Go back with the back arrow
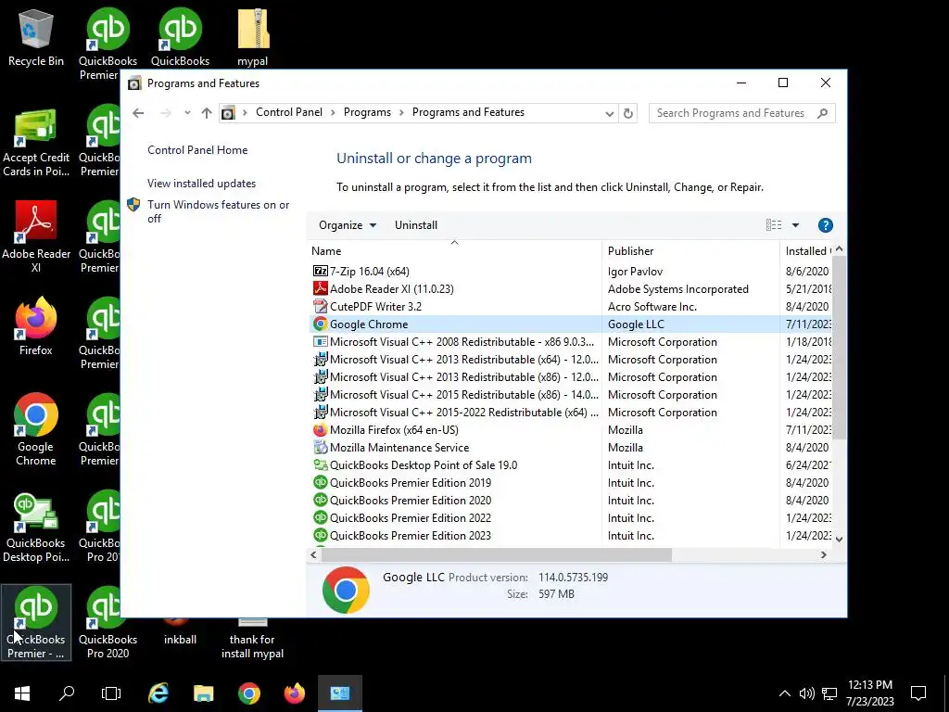Viewport: 949px width, 712px height. (138, 113)
